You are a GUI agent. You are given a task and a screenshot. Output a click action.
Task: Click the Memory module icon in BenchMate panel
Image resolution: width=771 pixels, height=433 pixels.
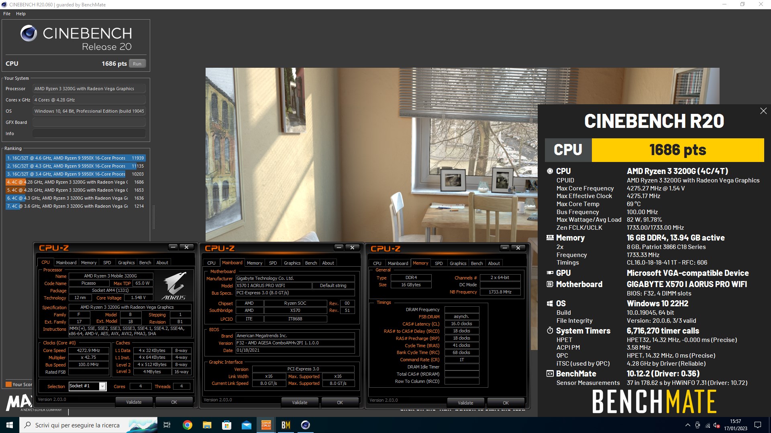click(x=550, y=238)
